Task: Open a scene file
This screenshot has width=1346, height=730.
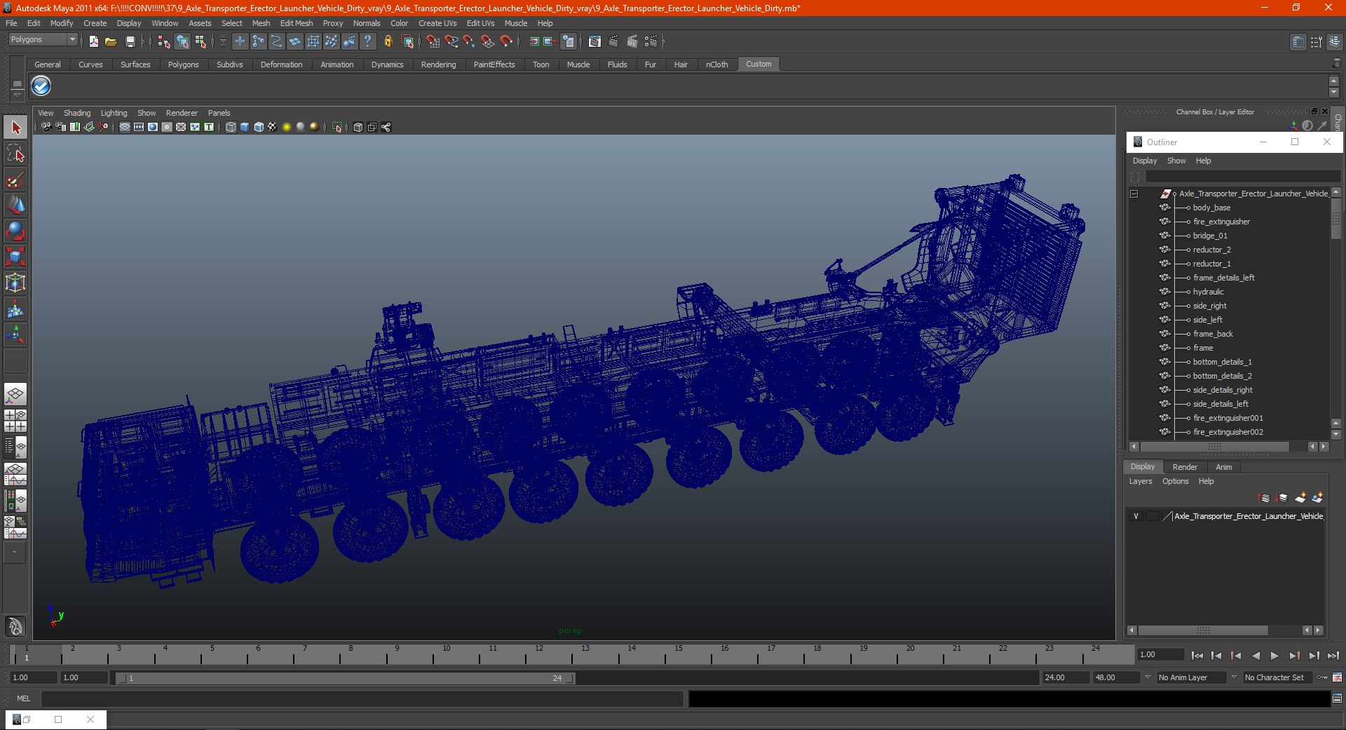Action: click(x=111, y=41)
